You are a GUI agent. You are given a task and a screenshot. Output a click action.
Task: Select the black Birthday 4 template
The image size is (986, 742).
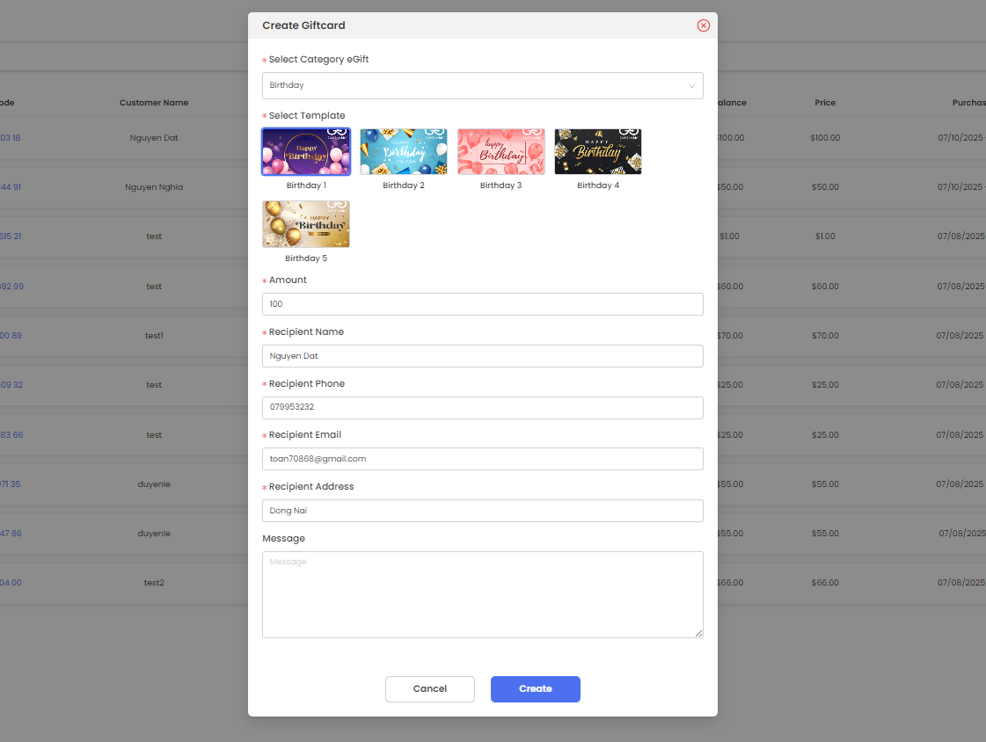[x=598, y=152]
